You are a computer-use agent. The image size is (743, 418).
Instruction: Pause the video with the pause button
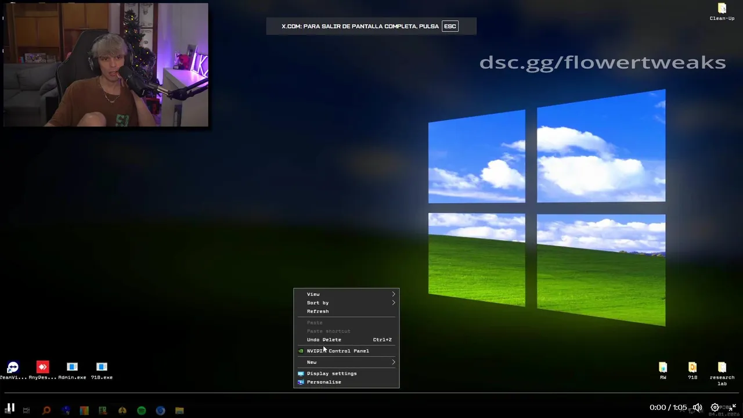(10, 408)
